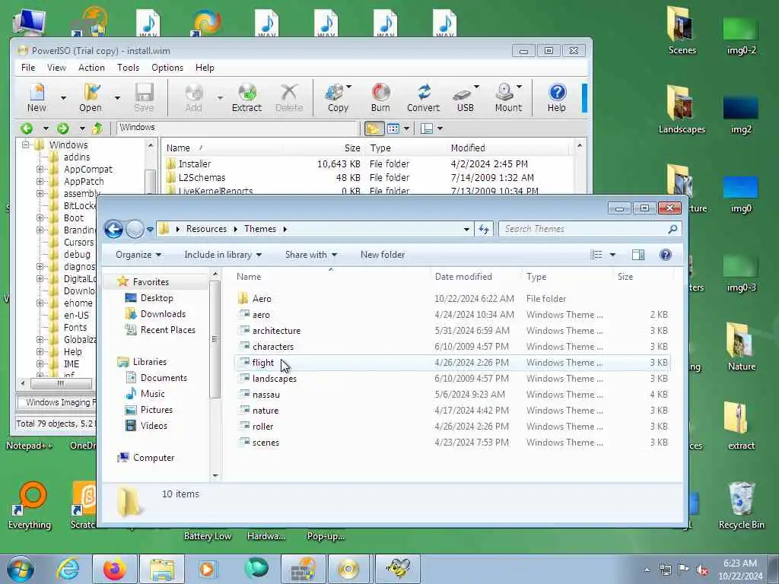Click the Resources breadcrumb in address bar

coord(206,229)
